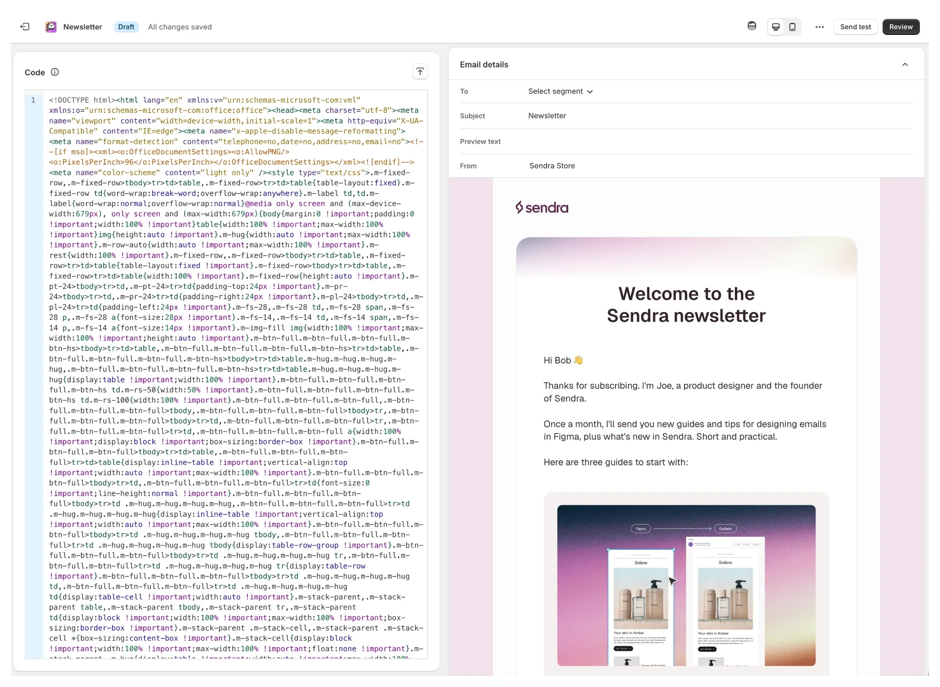Viewport: 940px width, 687px height.
Task: Click the Draft status badge
Action: pyautogui.click(x=126, y=27)
